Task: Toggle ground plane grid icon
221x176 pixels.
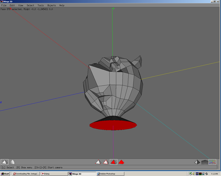Action: point(205,162)
